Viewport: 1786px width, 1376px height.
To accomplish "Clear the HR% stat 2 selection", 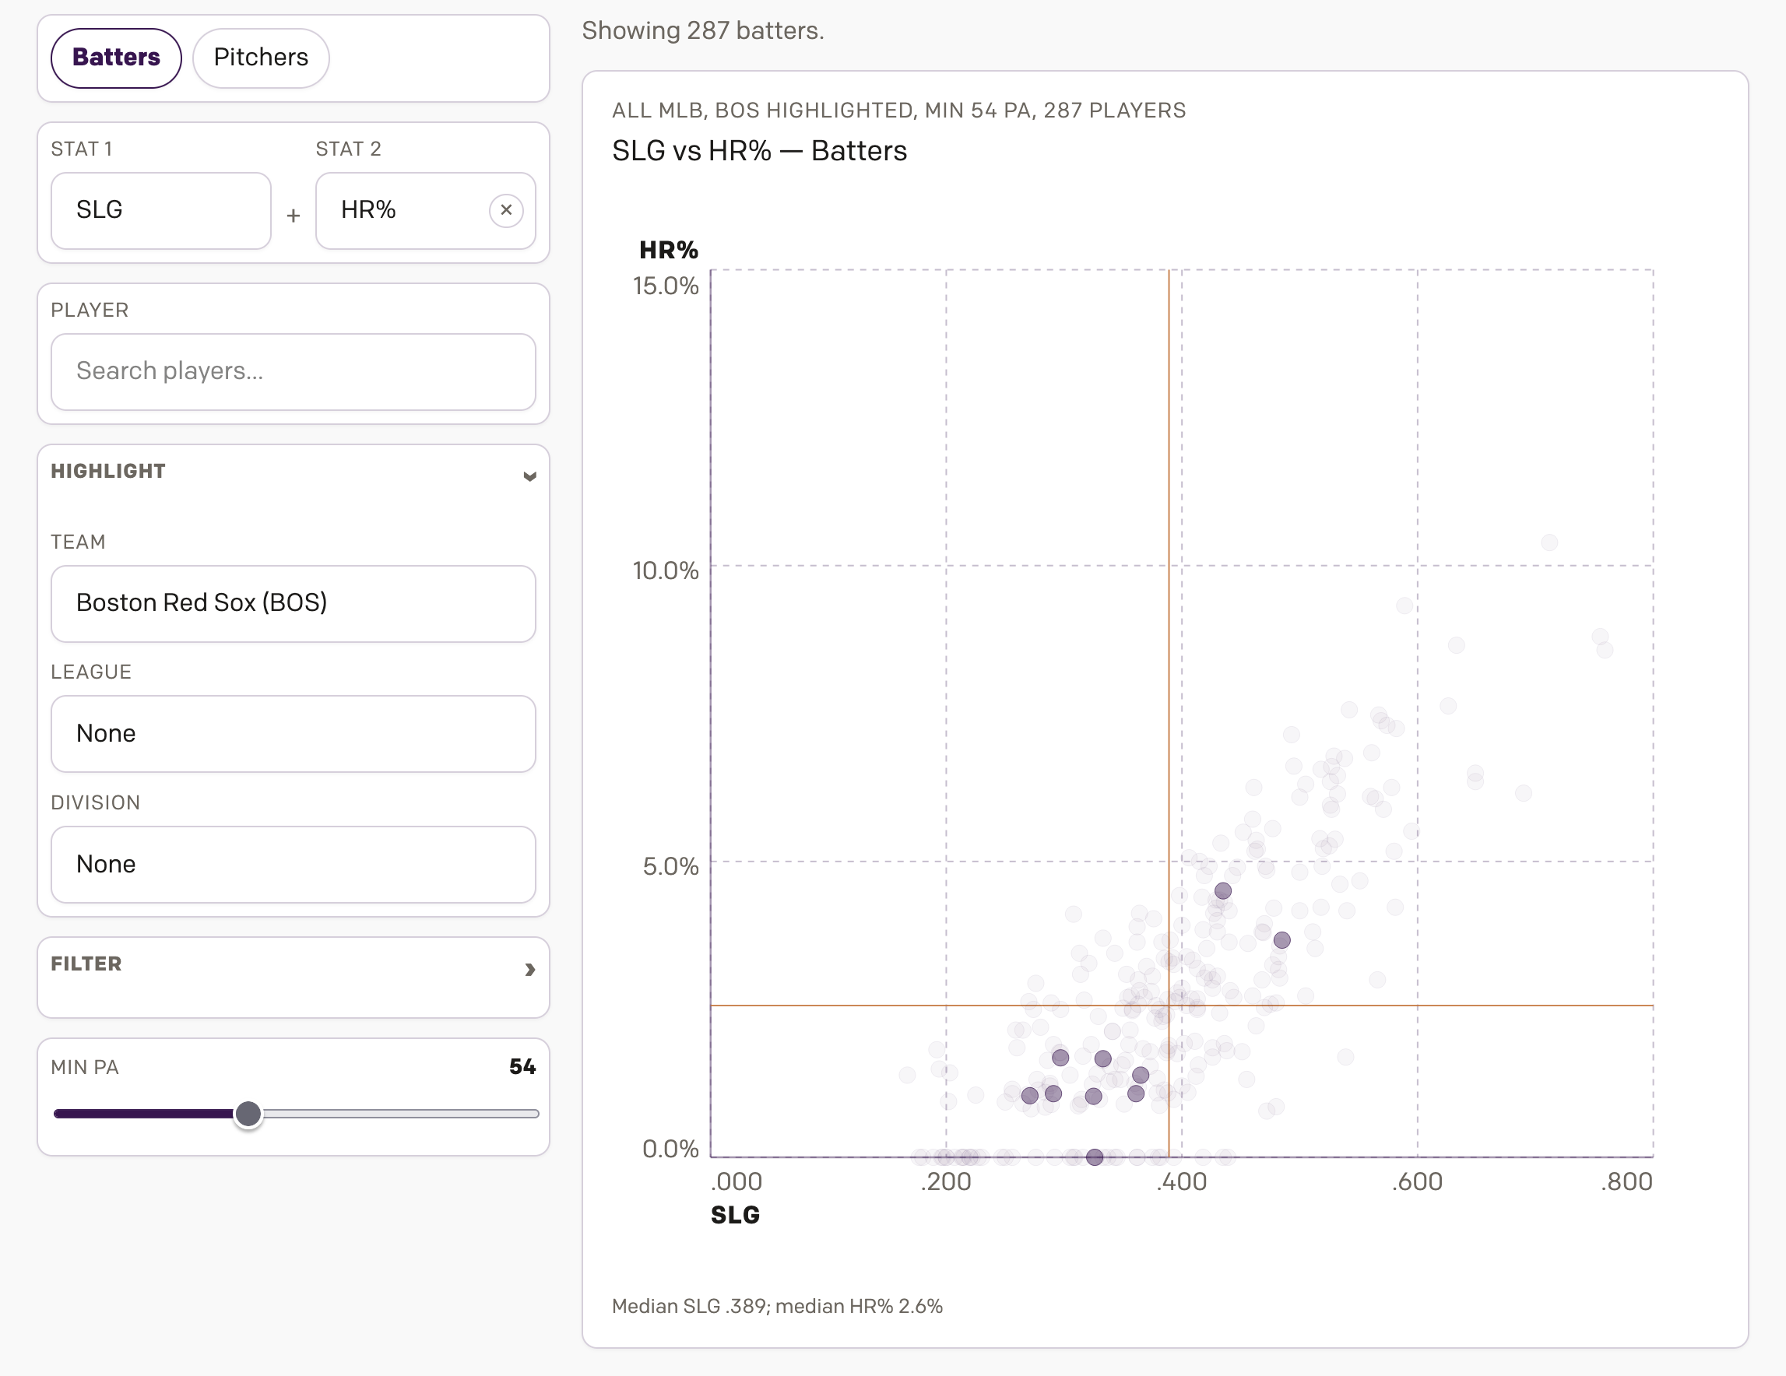I will (506, 210).
